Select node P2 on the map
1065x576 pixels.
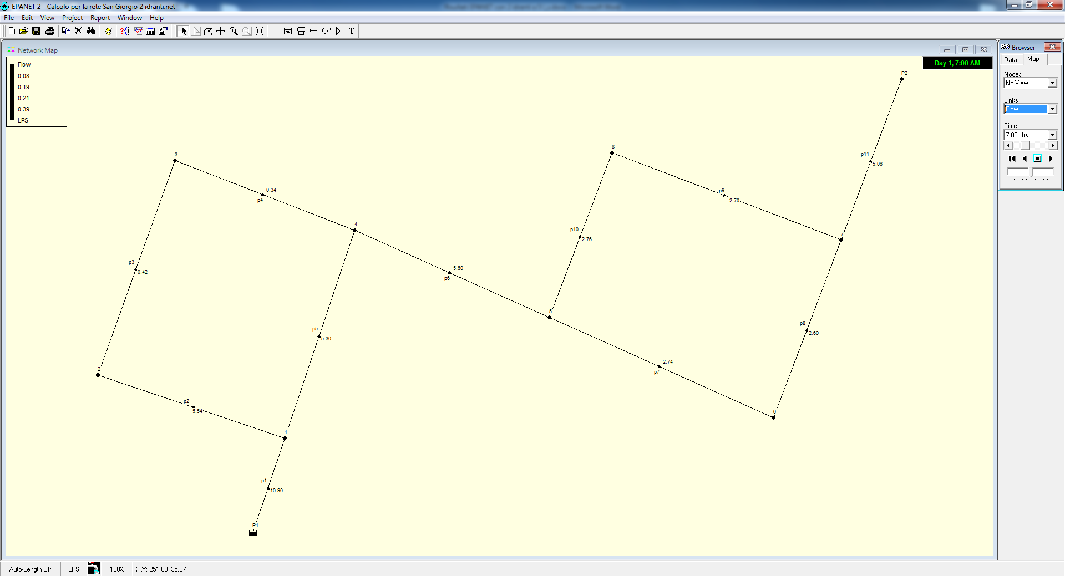coord(901,79)
